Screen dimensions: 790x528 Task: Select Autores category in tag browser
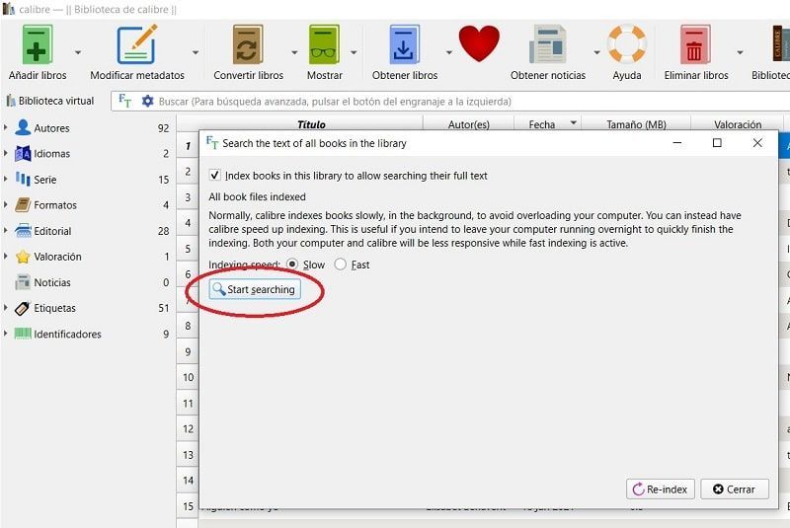pyautogui.click(x=51, y=128)
